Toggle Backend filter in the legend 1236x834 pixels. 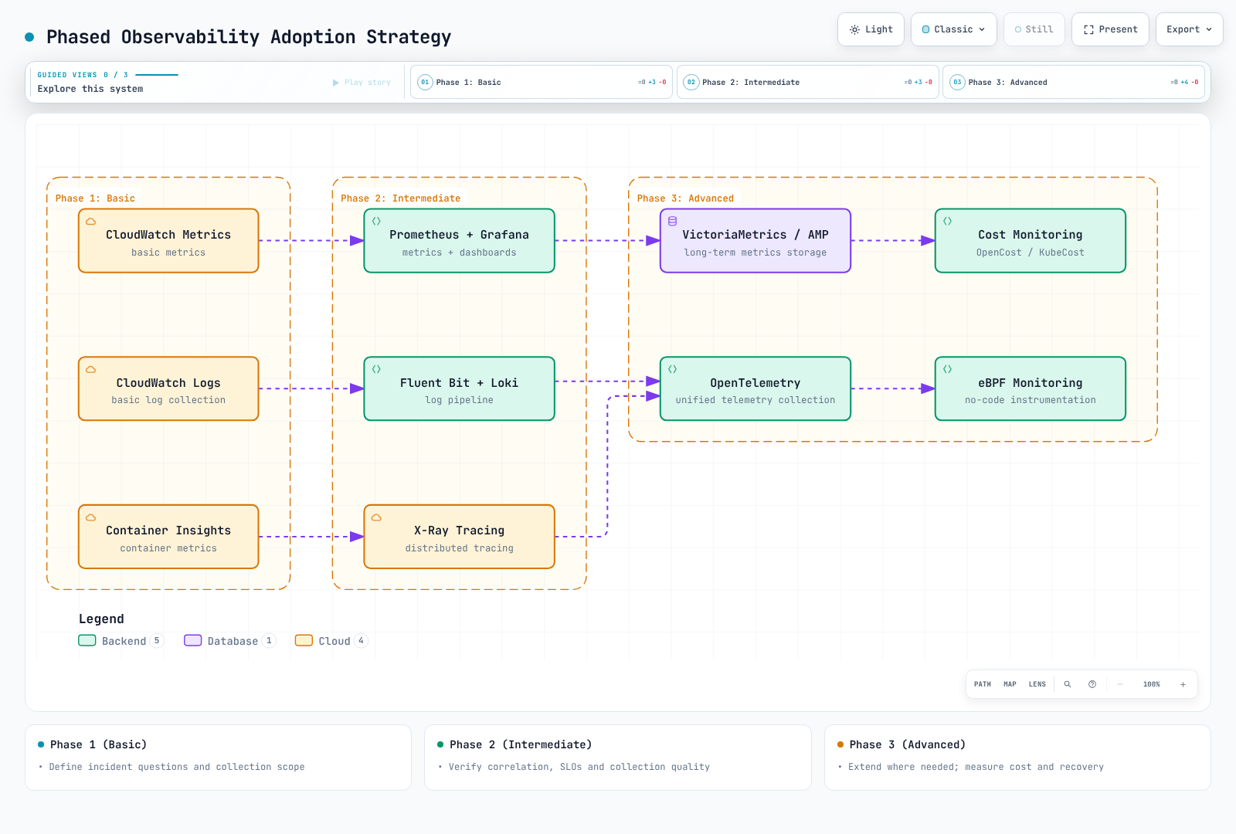tap(121, 641)
